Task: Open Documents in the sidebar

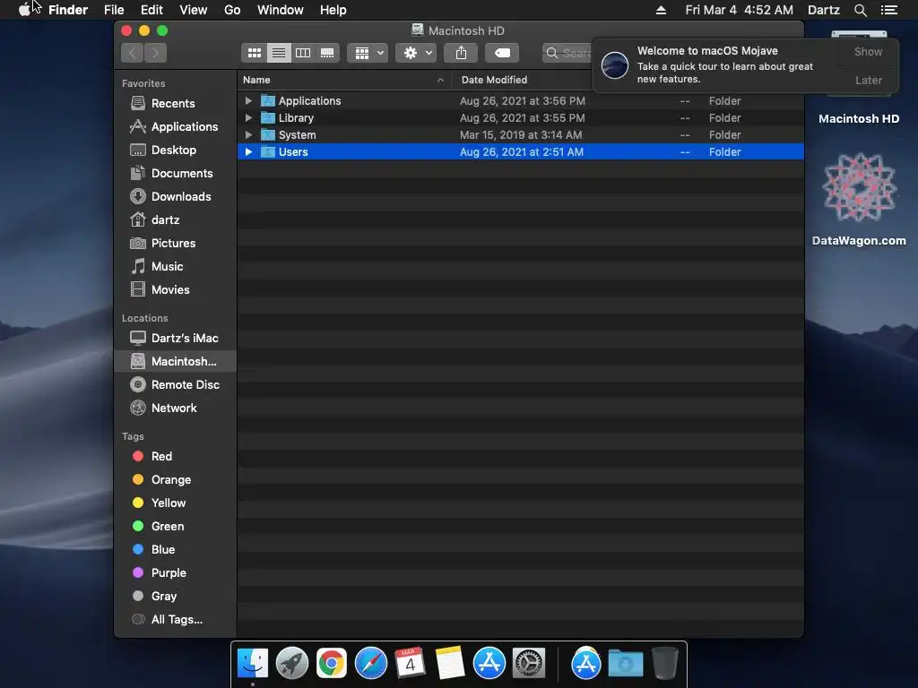Action: click(x=176, y=174)
